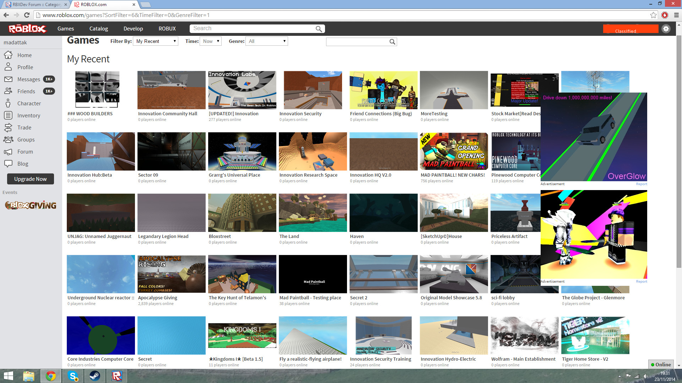Click the page vertical scrollbar
Screen dimensions: 682x383
(679, 149)
